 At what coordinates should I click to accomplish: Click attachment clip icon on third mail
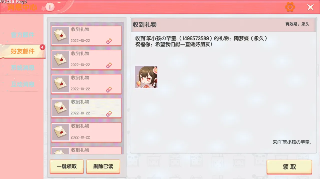[x=109, y=90]
